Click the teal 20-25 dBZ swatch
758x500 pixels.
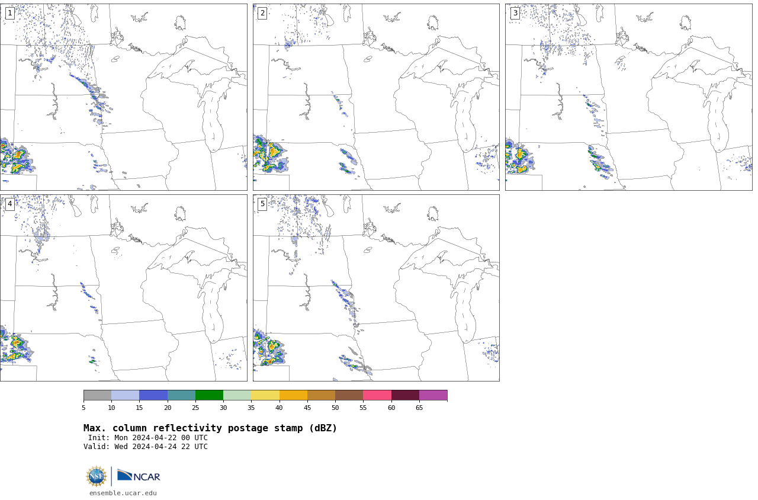(x=181, y=395)
